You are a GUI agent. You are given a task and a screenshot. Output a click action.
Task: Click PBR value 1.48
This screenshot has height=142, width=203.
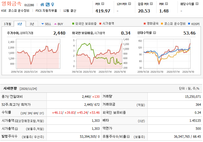164,11
